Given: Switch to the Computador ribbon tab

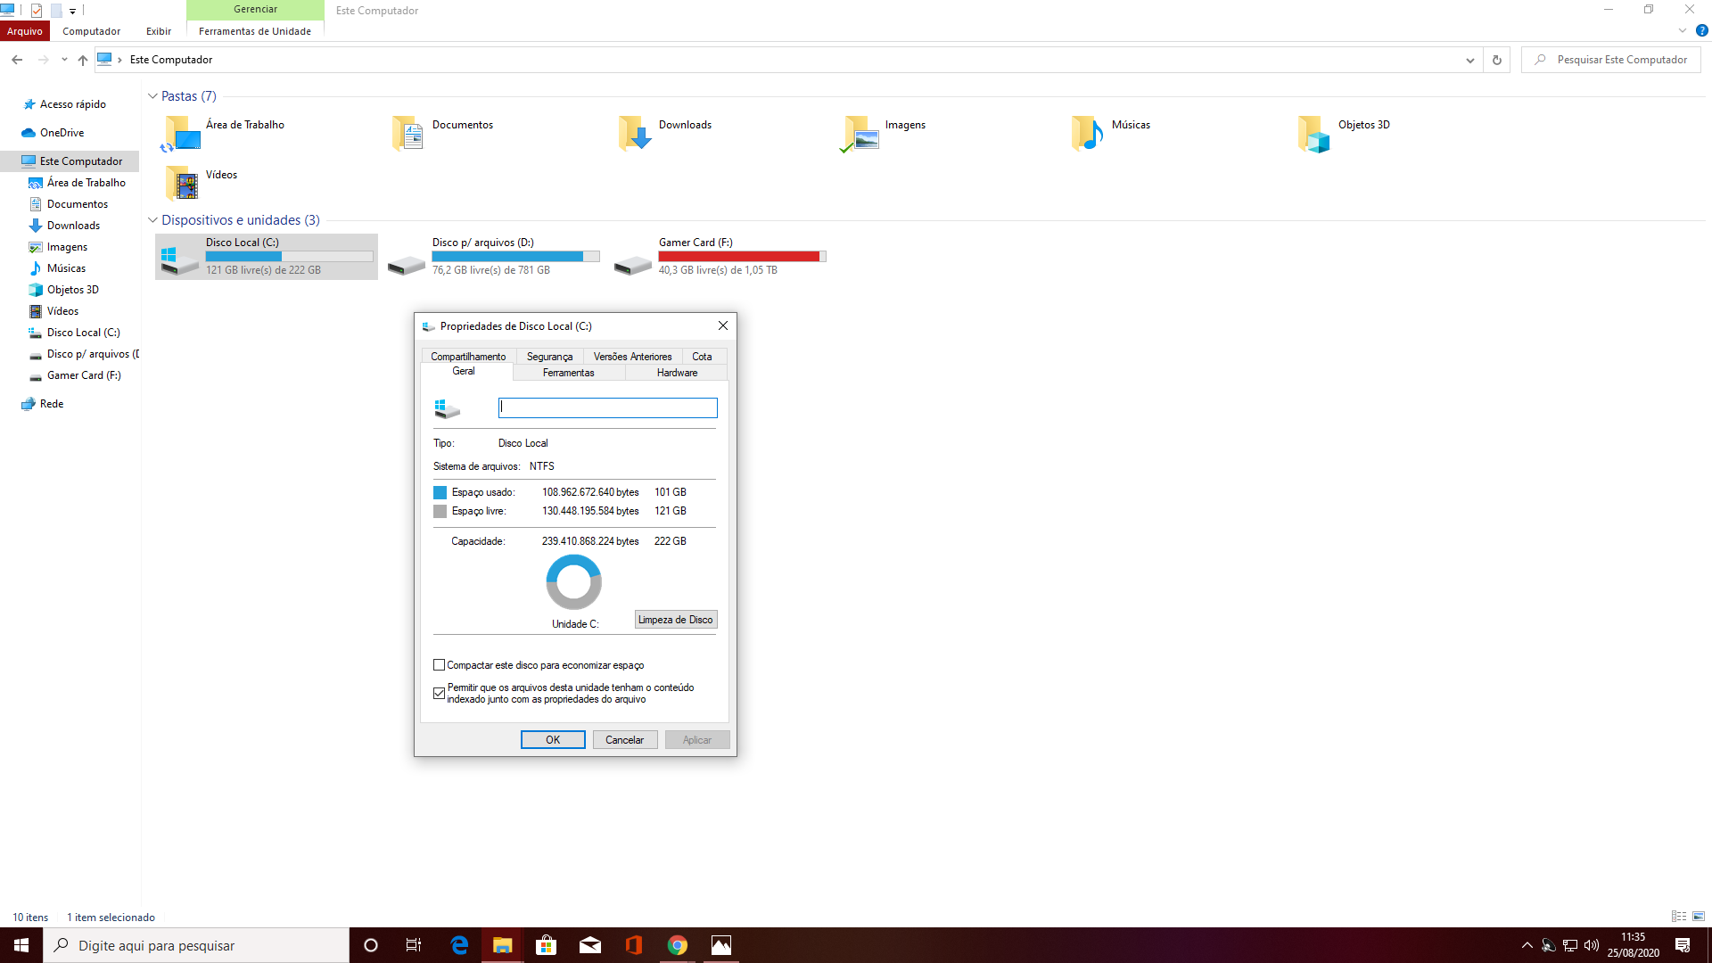Looking at the screenshot, I should pos(91,31).
